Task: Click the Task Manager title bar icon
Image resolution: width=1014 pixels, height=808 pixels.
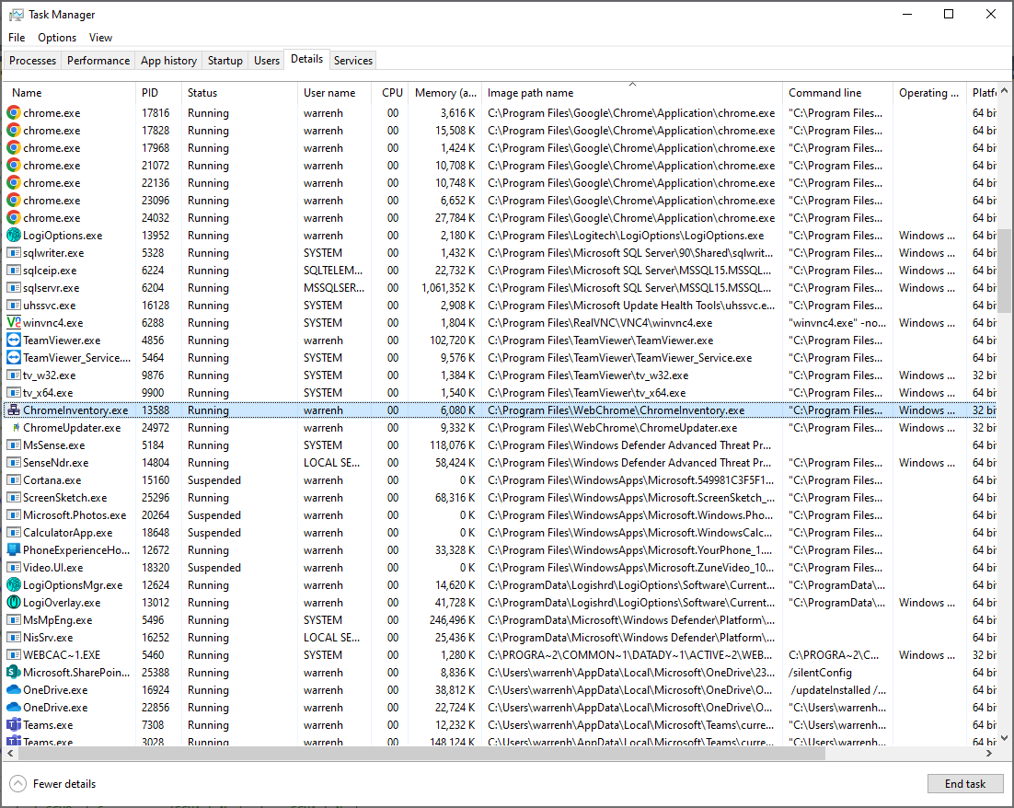Action: (x=17, y=14)
